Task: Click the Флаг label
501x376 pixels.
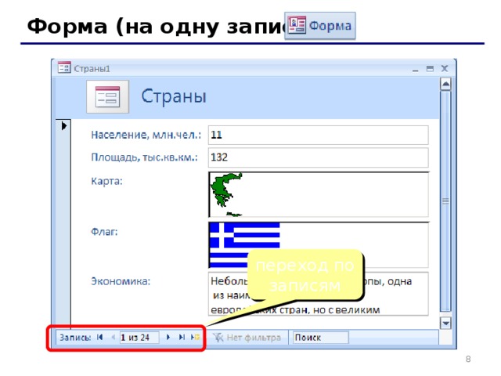Action: (104, 232)
